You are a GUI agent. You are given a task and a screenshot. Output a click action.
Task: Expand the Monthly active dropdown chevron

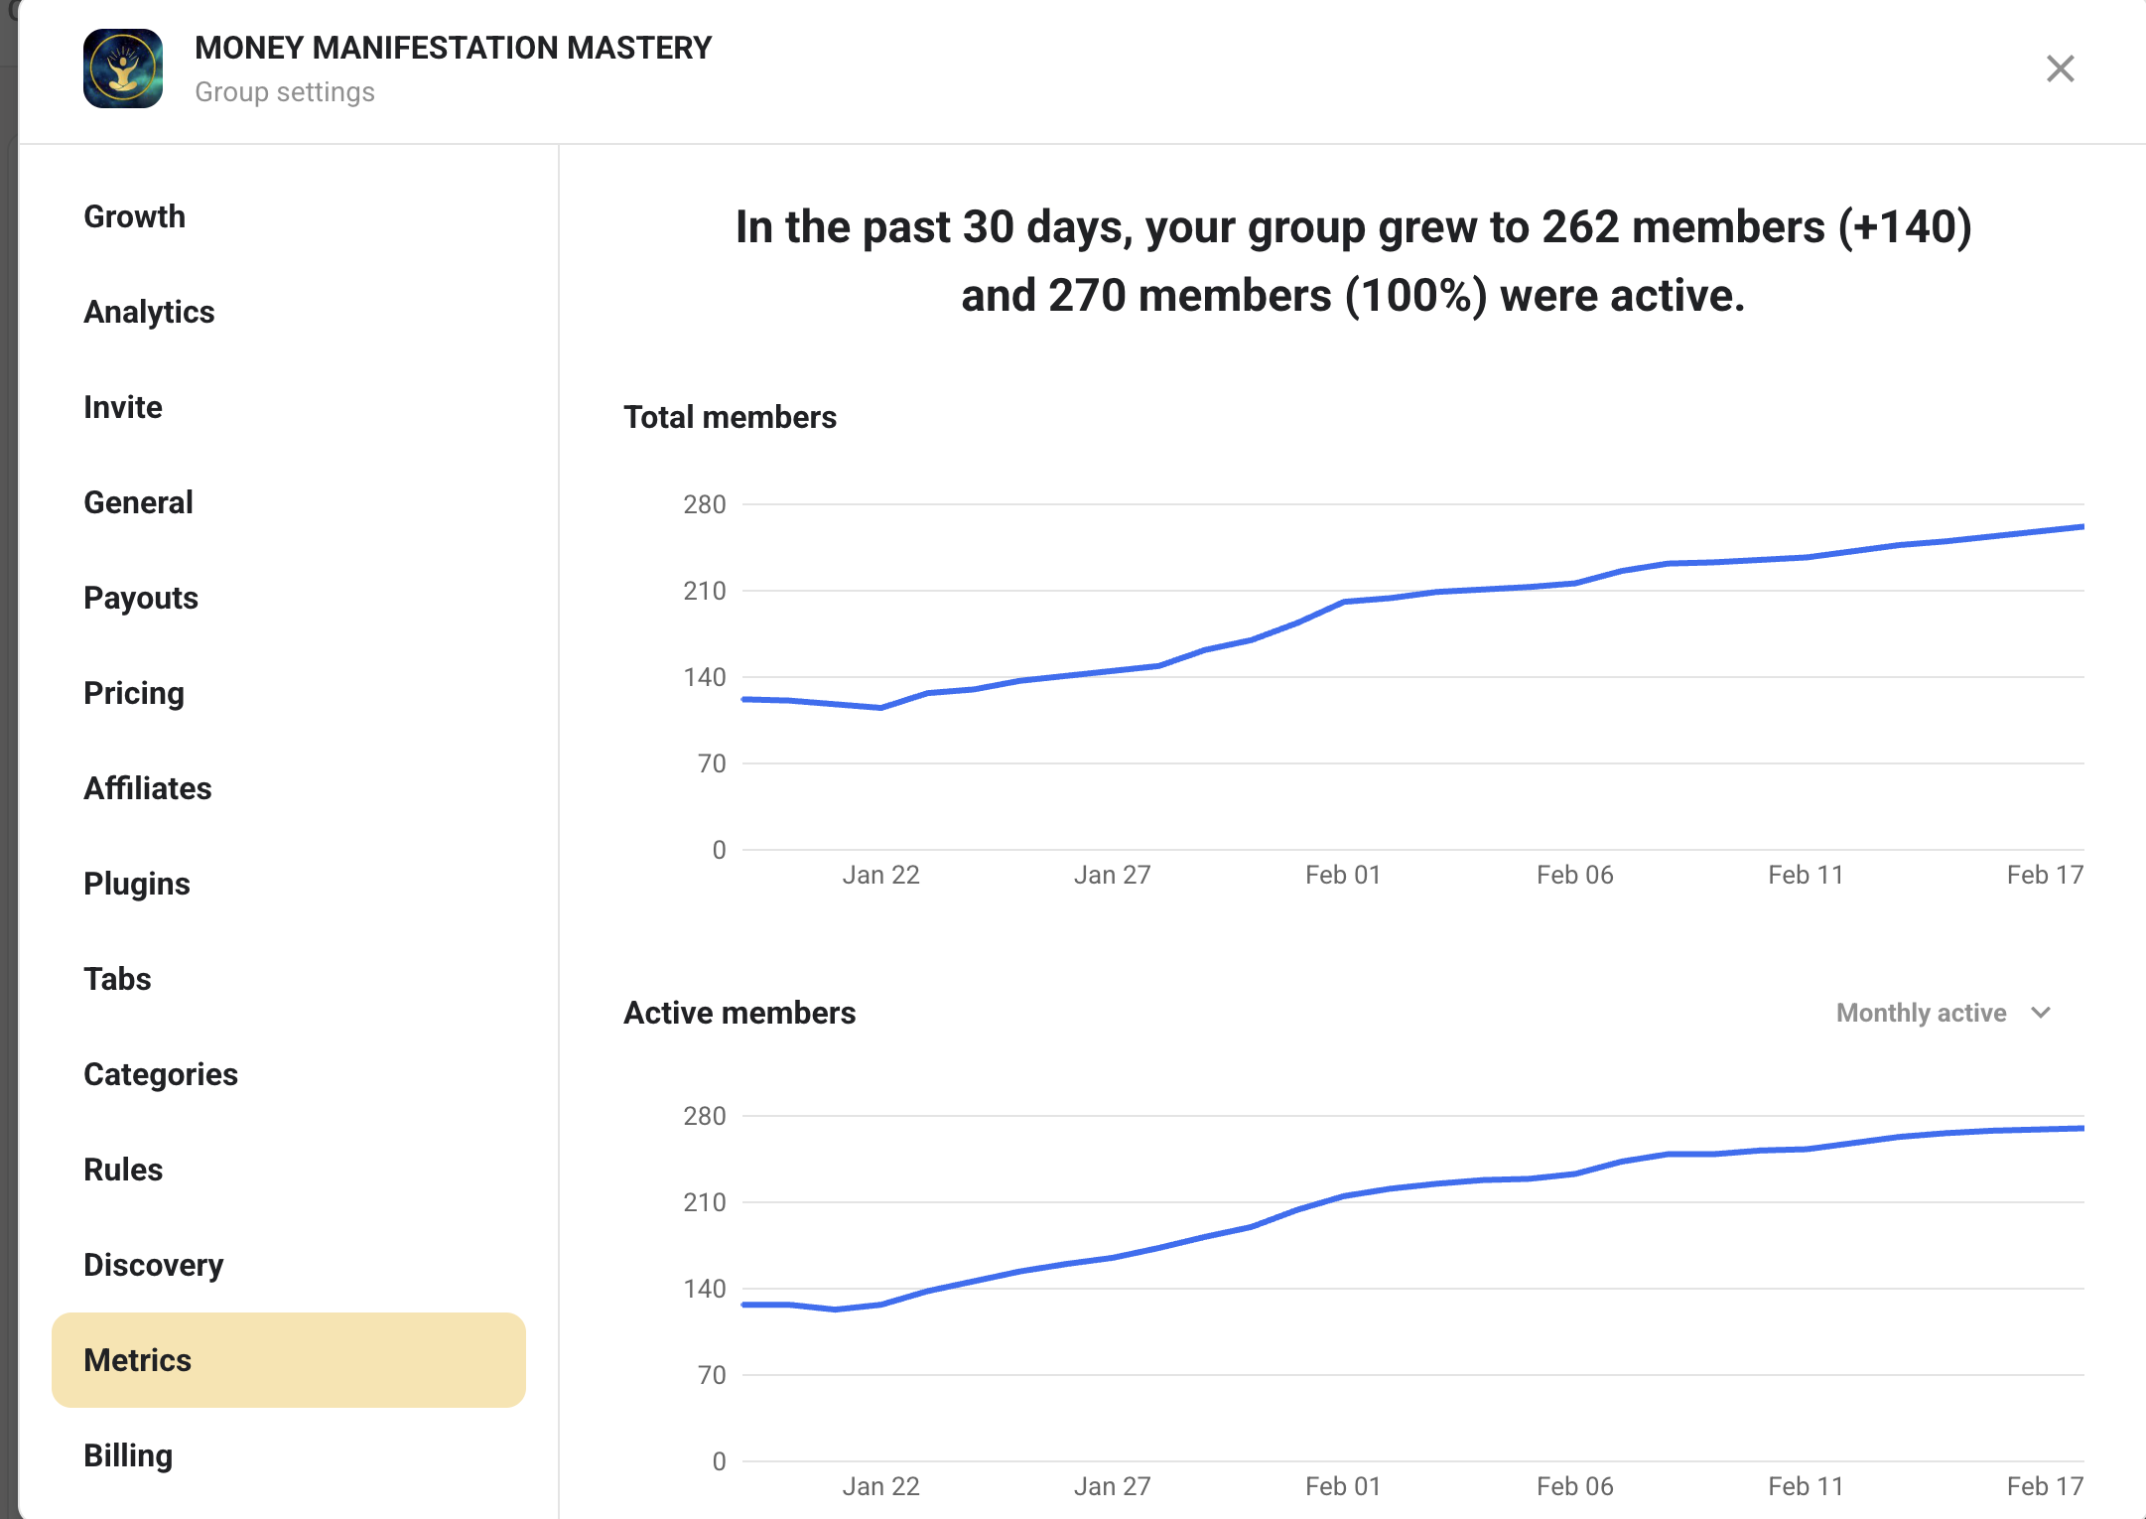click(x=2041, y=1013)
